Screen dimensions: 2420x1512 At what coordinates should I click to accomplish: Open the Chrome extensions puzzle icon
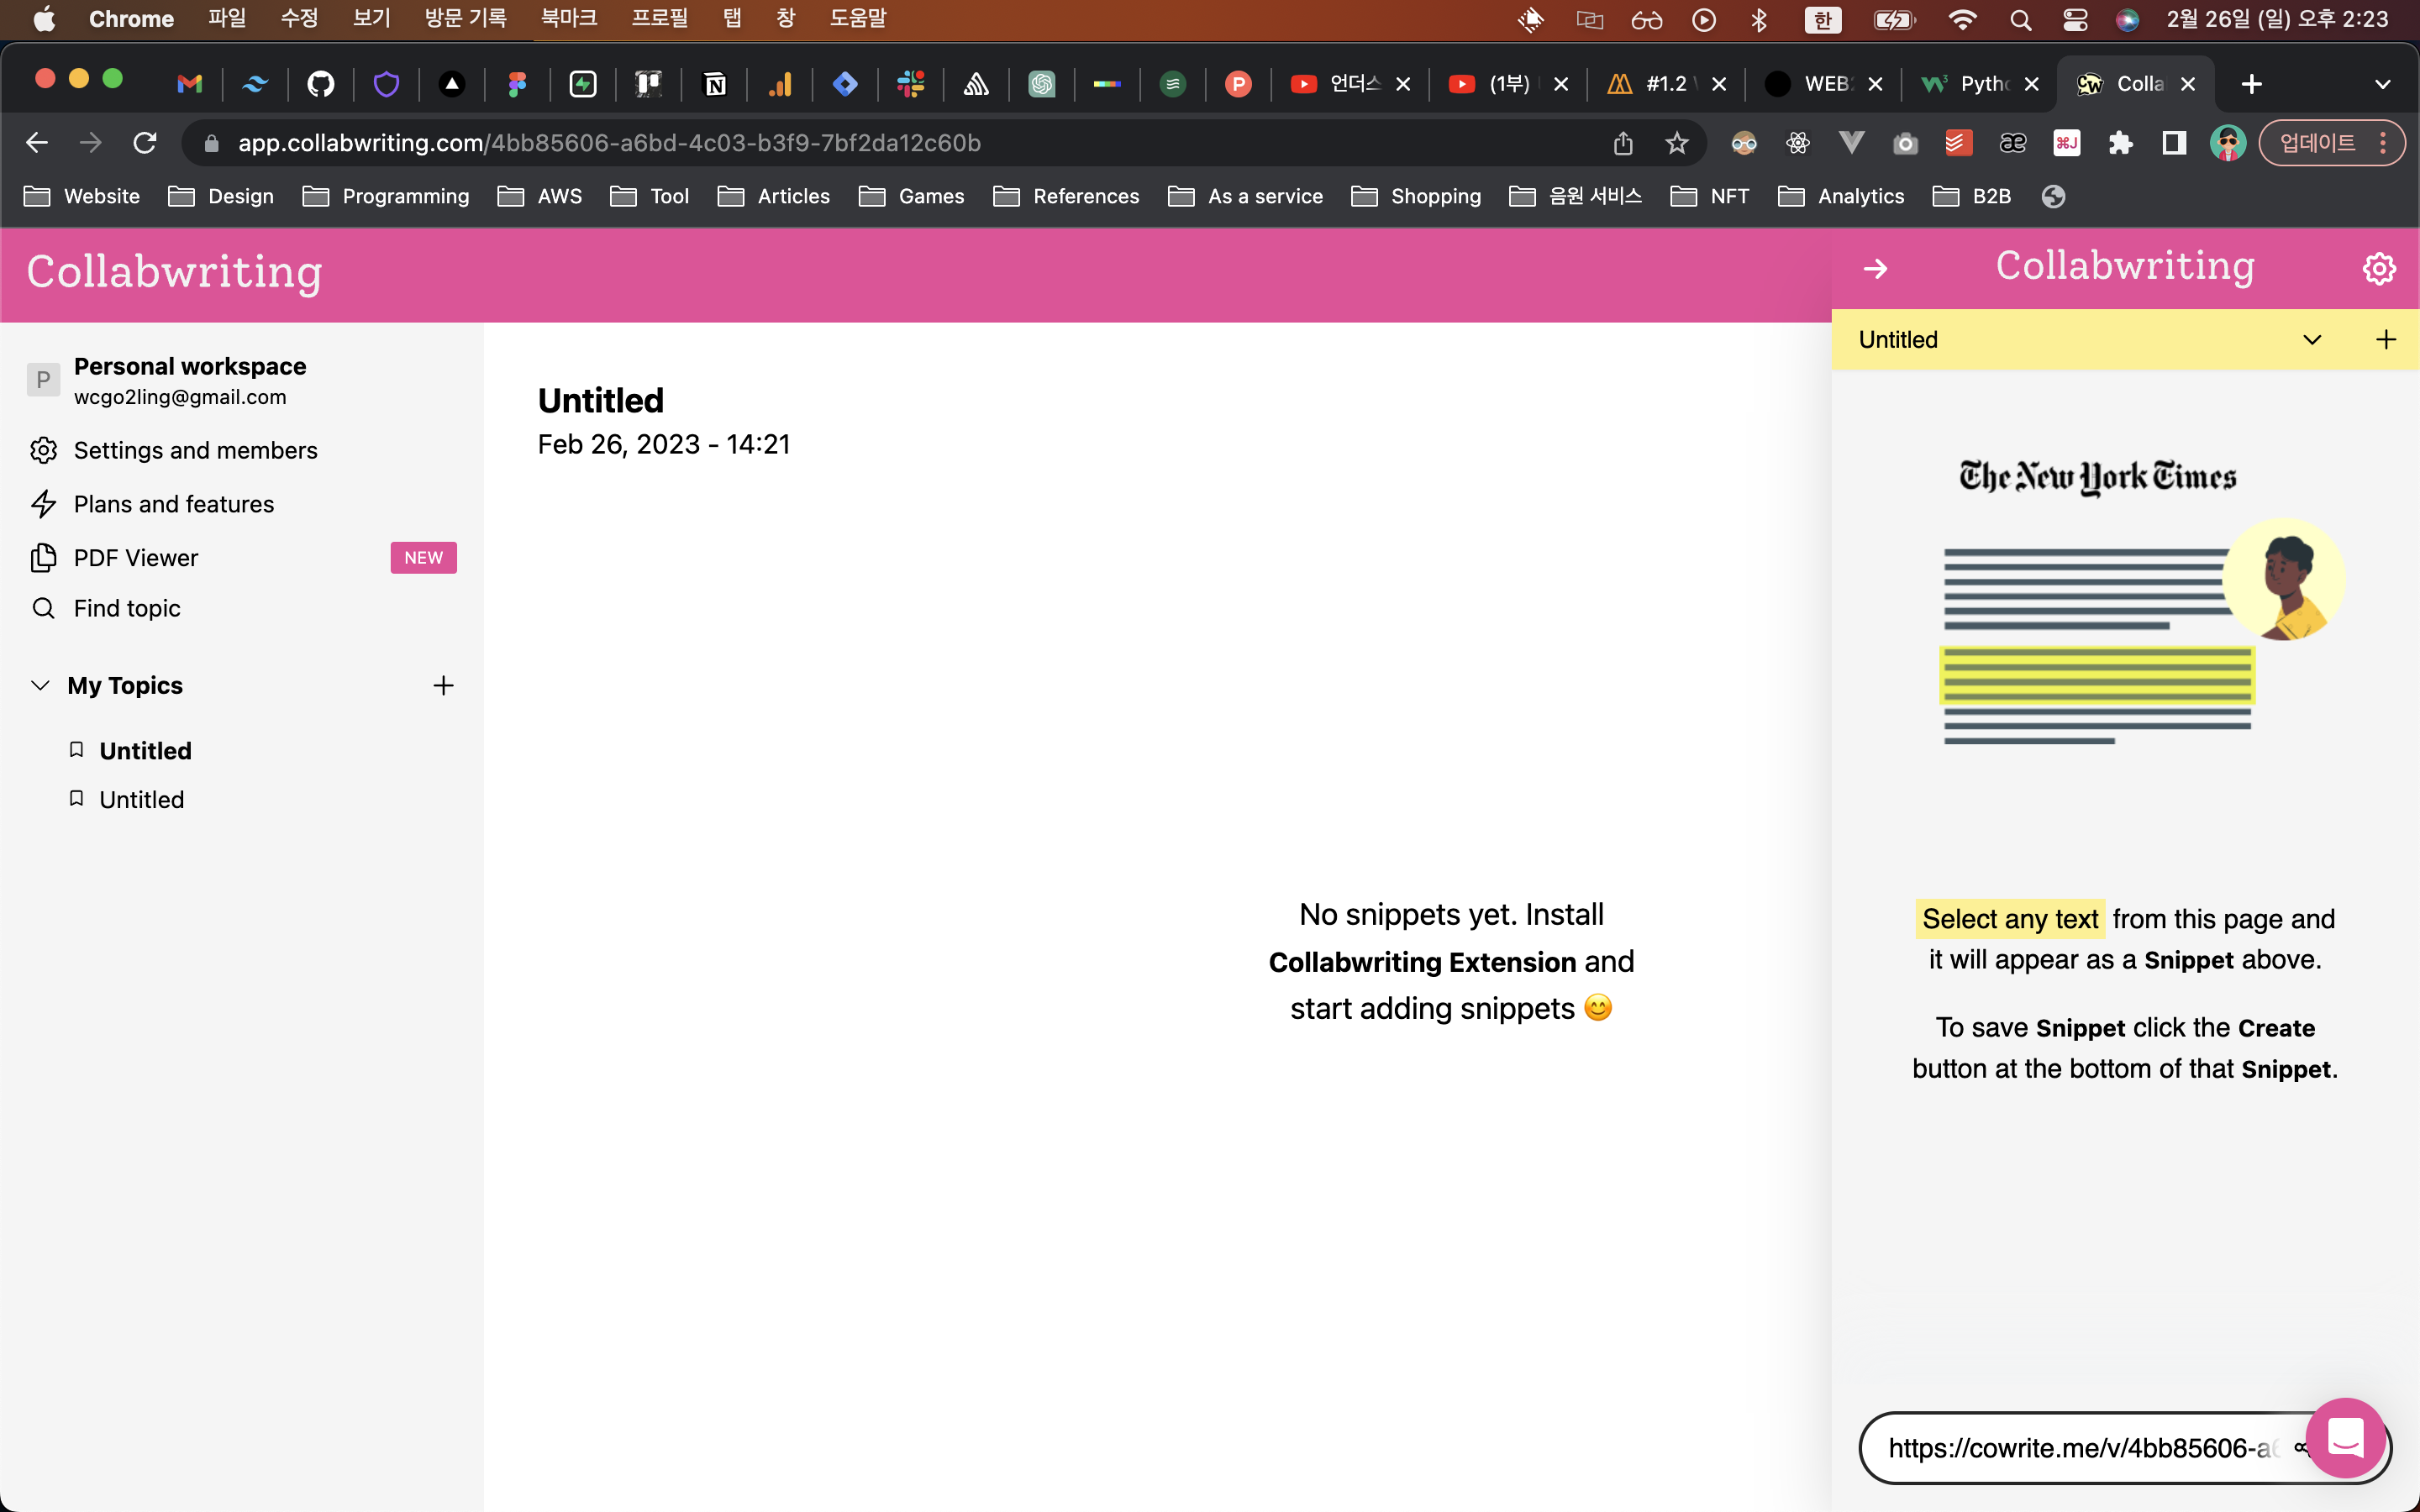2120,143
